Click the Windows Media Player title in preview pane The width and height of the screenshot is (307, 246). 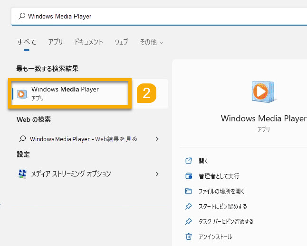coord(264,118)
